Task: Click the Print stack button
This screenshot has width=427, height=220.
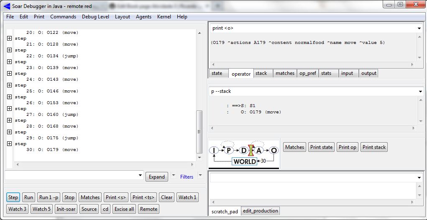Action: pos(374,147)
